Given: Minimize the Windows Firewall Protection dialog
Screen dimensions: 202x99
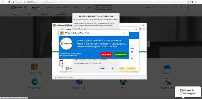Looking at the screenshot, I should [x=127, y=33].
